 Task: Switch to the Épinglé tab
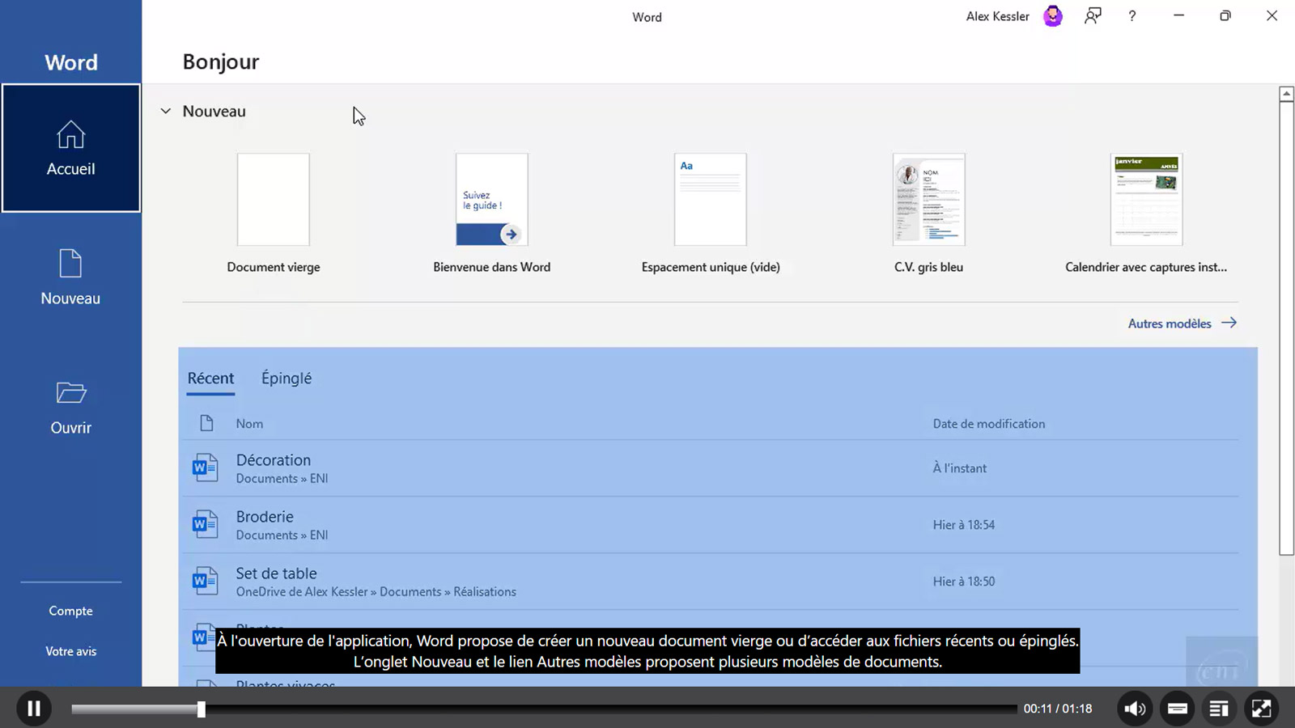coord(287,379)
